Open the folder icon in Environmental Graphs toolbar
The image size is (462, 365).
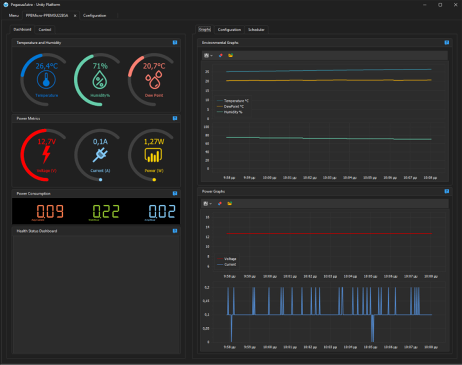tap(230, 55)
